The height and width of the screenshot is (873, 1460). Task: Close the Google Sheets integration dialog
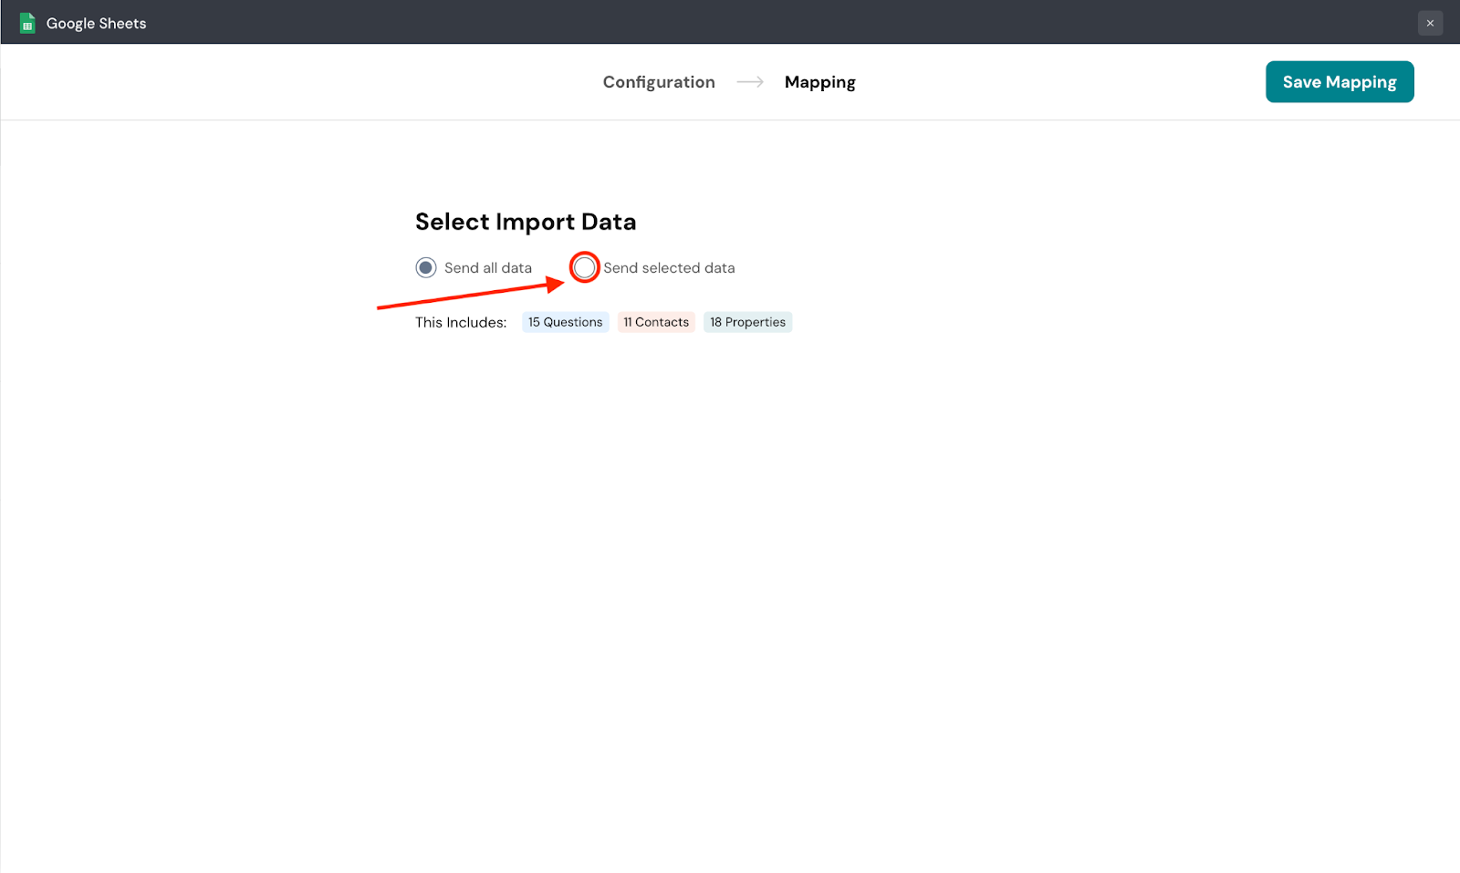[1430, 23]
